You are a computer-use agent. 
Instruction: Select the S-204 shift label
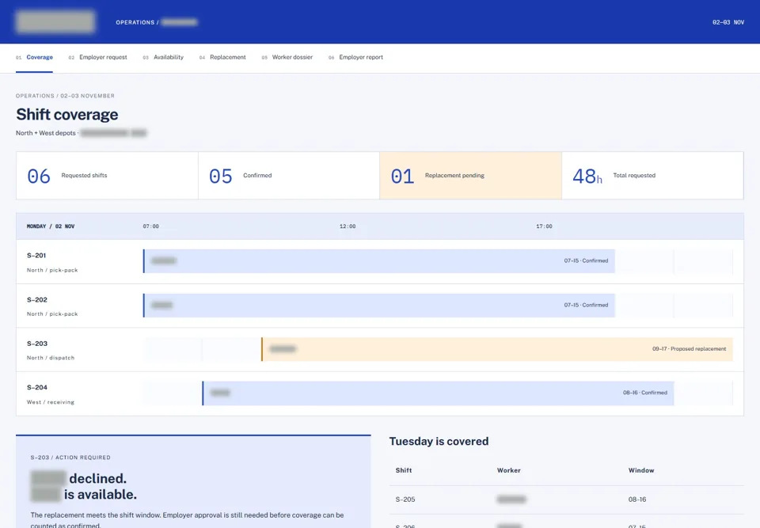pos(37,387)
